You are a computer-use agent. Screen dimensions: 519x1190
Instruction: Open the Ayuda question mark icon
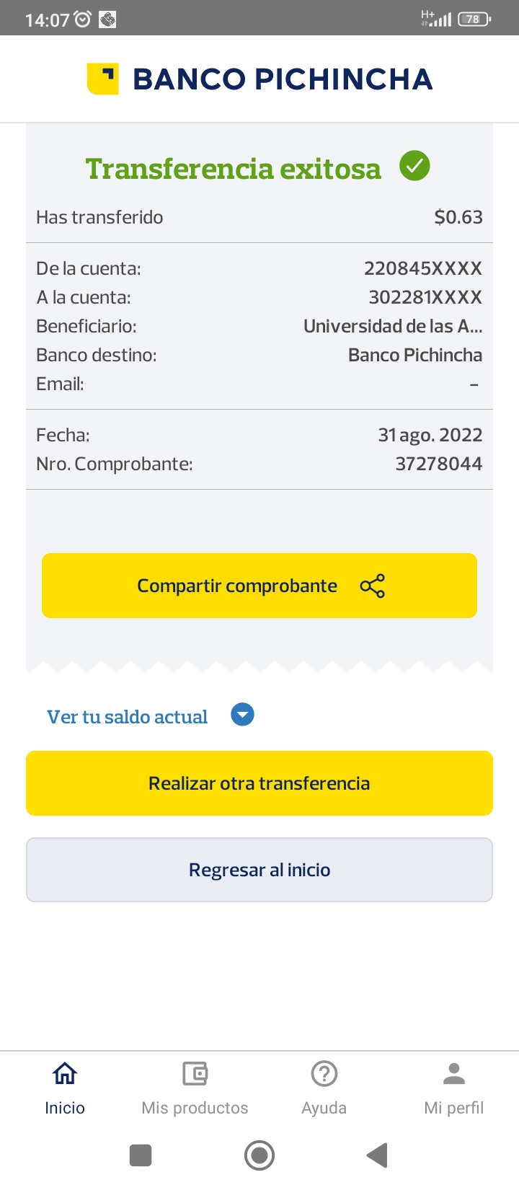[x=324, y=1074]
